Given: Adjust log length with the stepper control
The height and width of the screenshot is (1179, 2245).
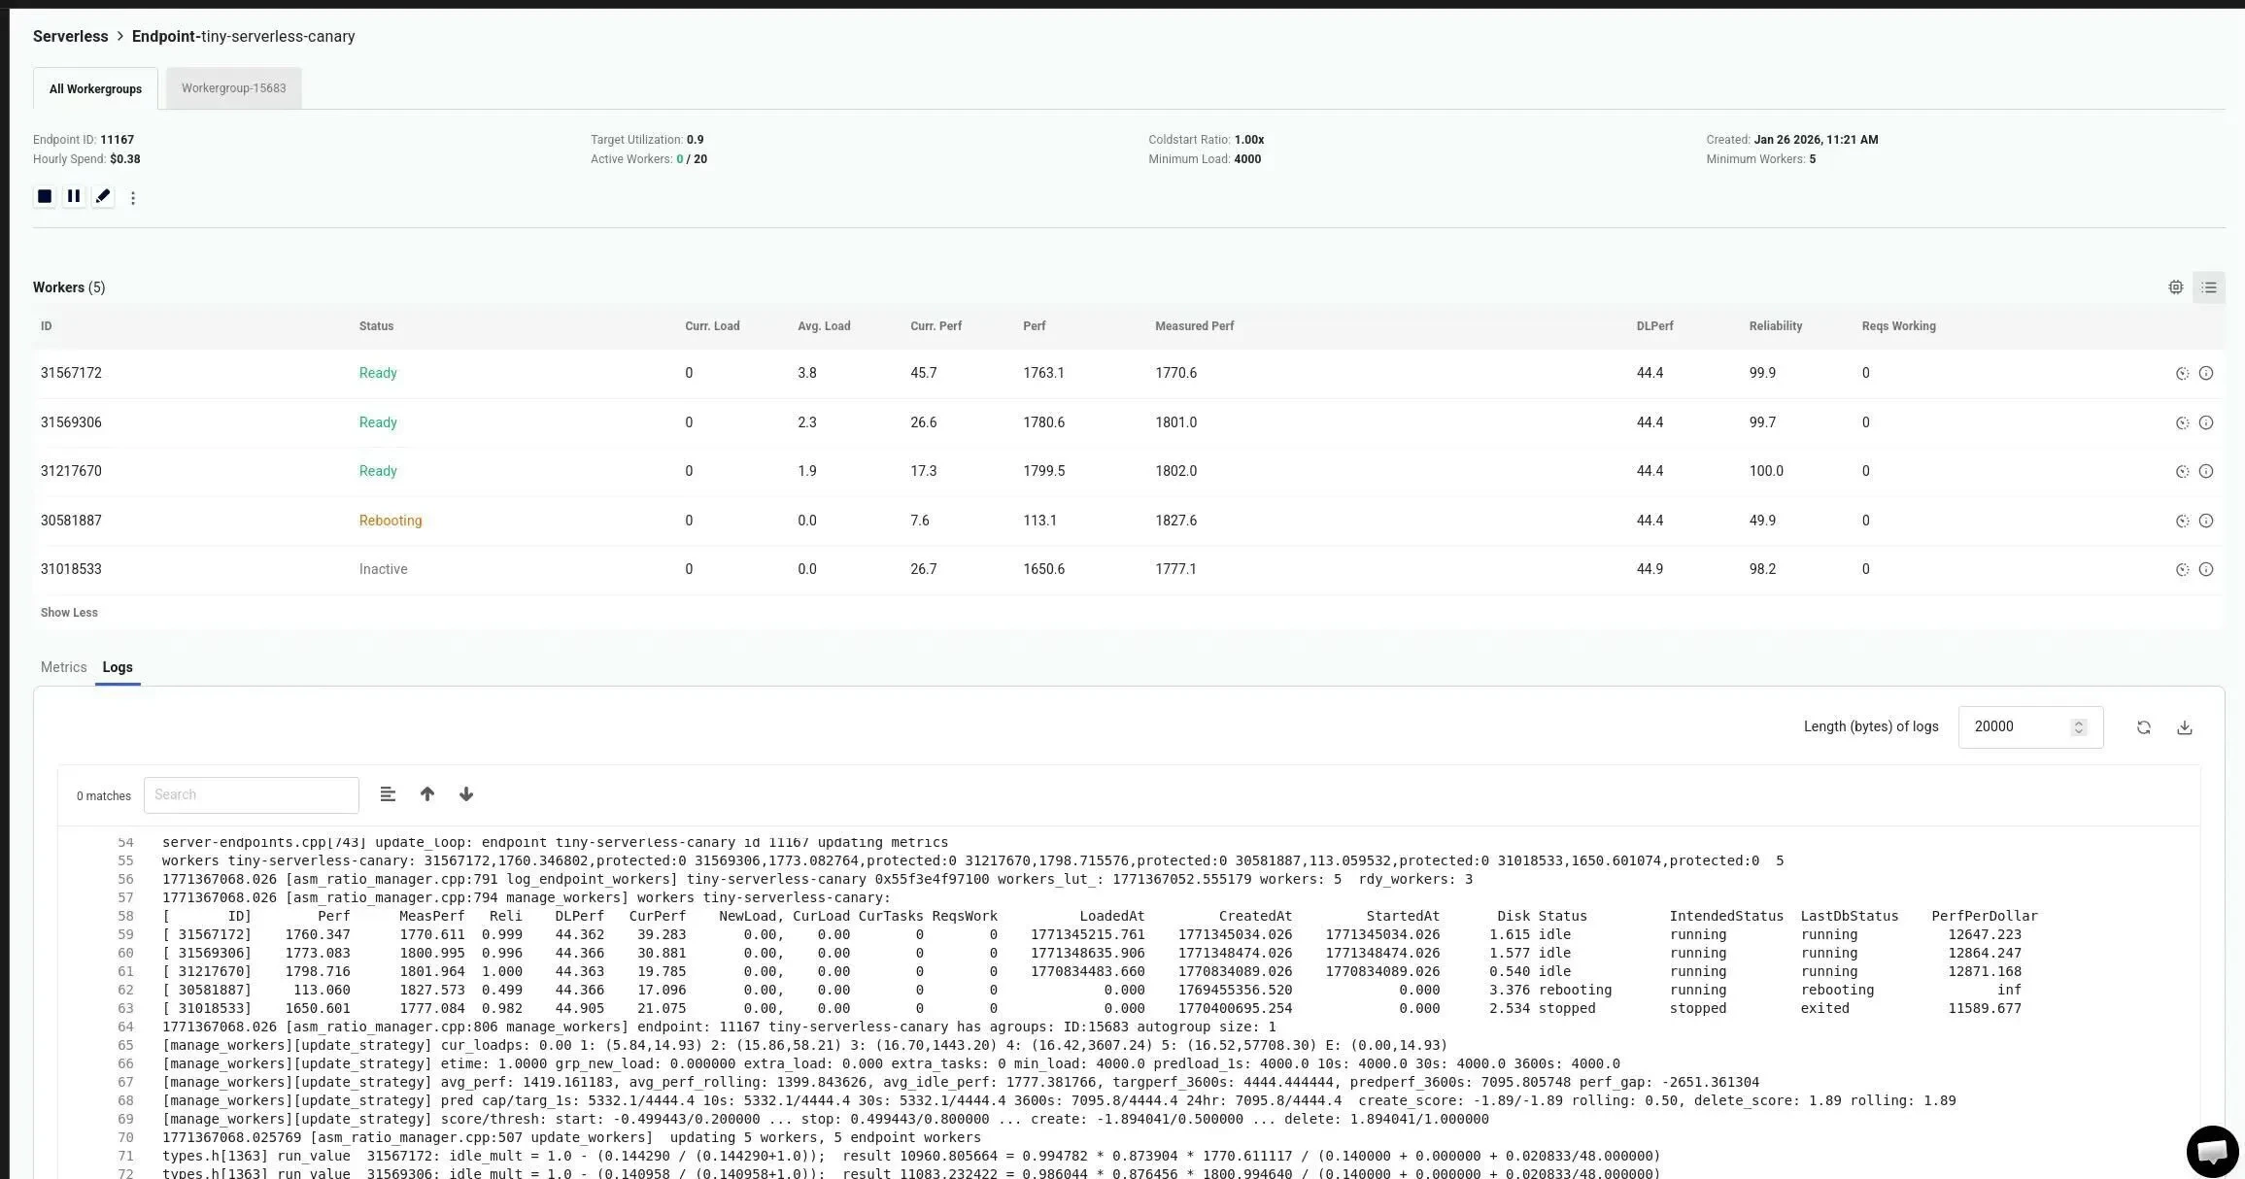Looking at the screenshot, I should 2078,726.
